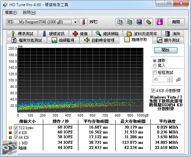Click the 平均存取時間 column header
Screen dimensions: 191x157
[96, 121]
